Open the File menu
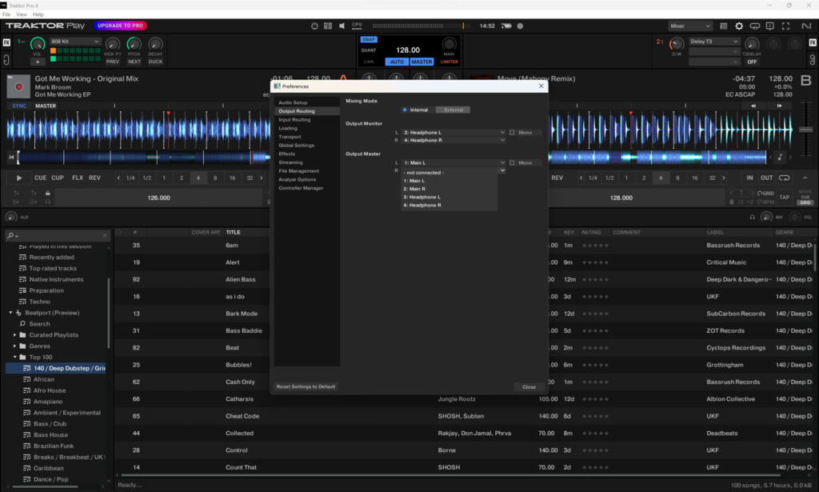Screen dimensions: 819x492 7,14
